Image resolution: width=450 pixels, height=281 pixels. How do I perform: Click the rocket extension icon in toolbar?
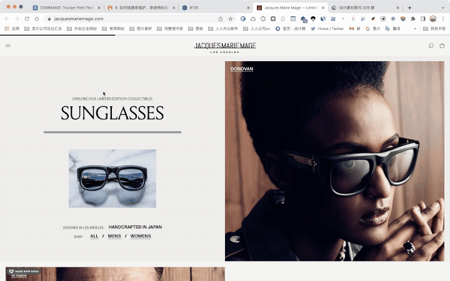[373, 19]
